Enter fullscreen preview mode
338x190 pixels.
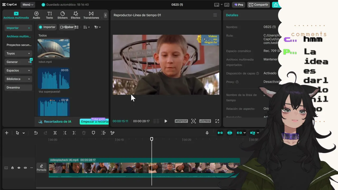[217, 121]
